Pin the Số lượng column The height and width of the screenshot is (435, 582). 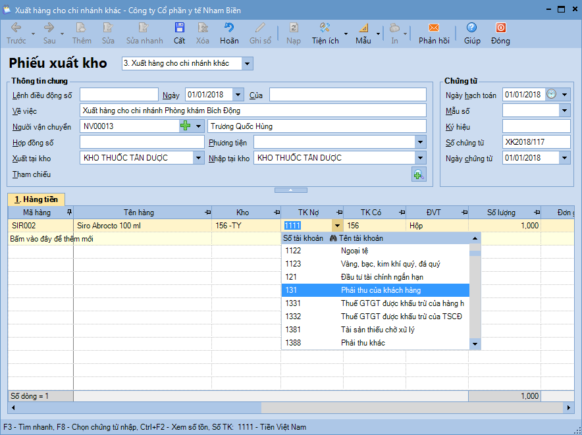point(537,213)
